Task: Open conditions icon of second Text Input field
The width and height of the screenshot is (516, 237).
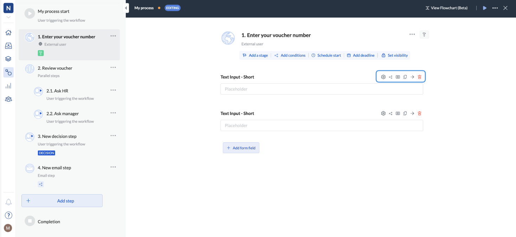Action: 391,113
